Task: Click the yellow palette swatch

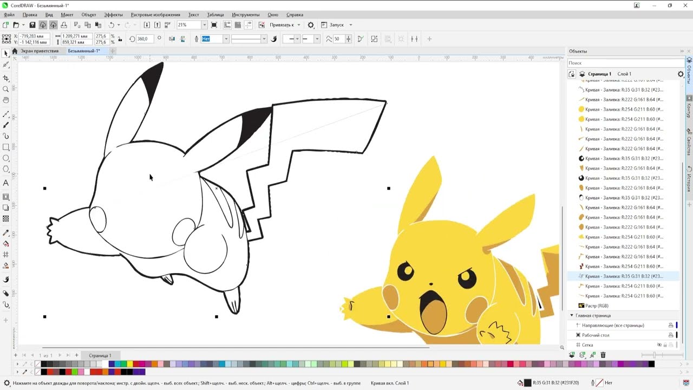Action: (131, 364)
